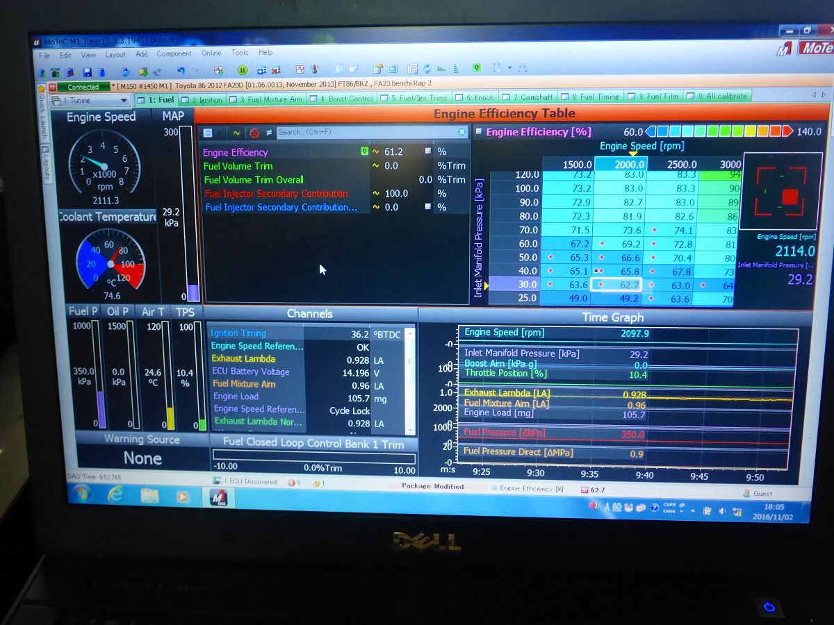Toggle the green Q marker on Engine Efficiency row
This screenshot has width=834, height=625.
364,151
